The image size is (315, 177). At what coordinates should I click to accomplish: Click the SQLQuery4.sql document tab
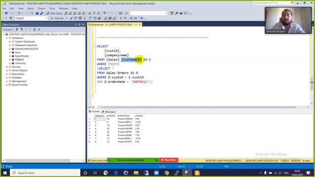110,25
